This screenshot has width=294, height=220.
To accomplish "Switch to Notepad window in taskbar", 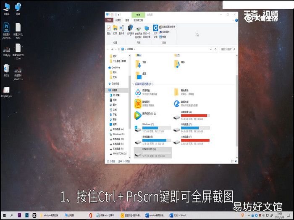I will [105, 215].
